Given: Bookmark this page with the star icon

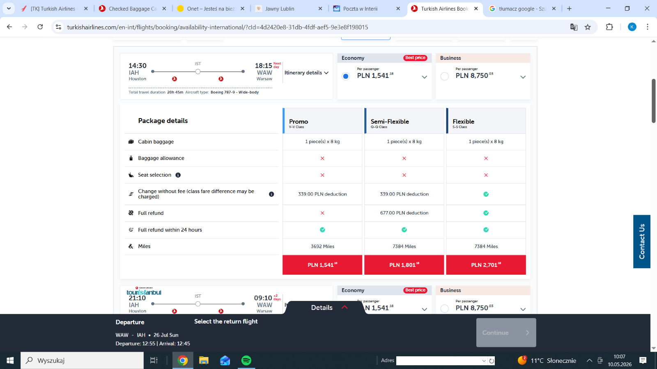Looking at the screenshot, I should click(x=588, y=27).
